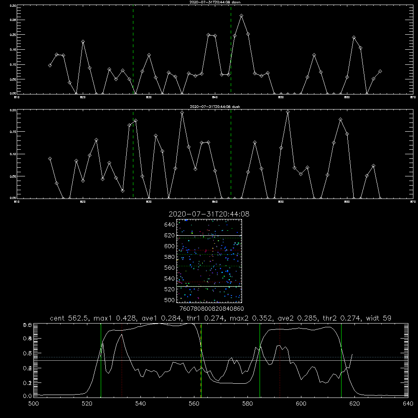The image size is (418, 418).
Task: Click the dusk plot peak diamond near x 846
Action: tap(255, 143)
